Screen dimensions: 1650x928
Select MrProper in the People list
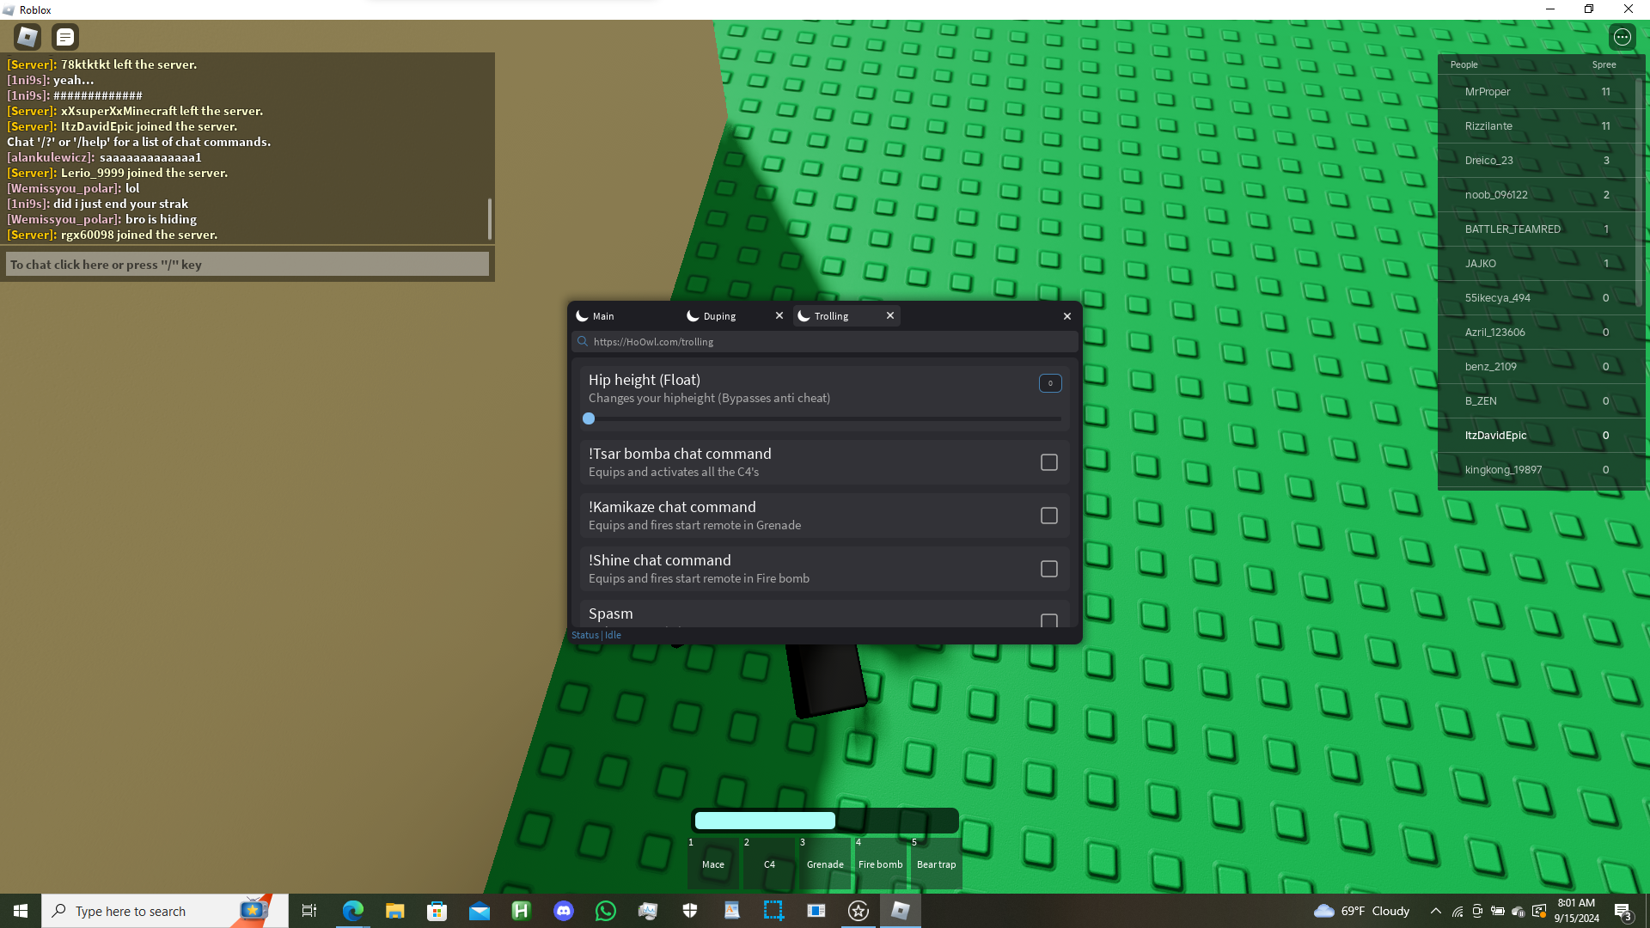(1488, 92)
